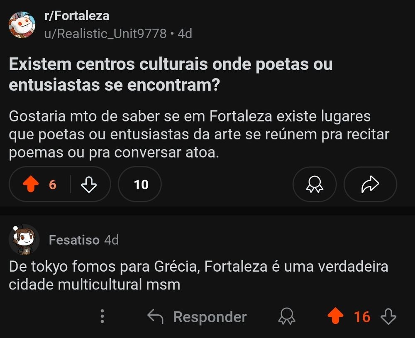The image size is (415, 338).
Task: Go to the r/Fortaleza subreddit name
Action: pos(77,16)
